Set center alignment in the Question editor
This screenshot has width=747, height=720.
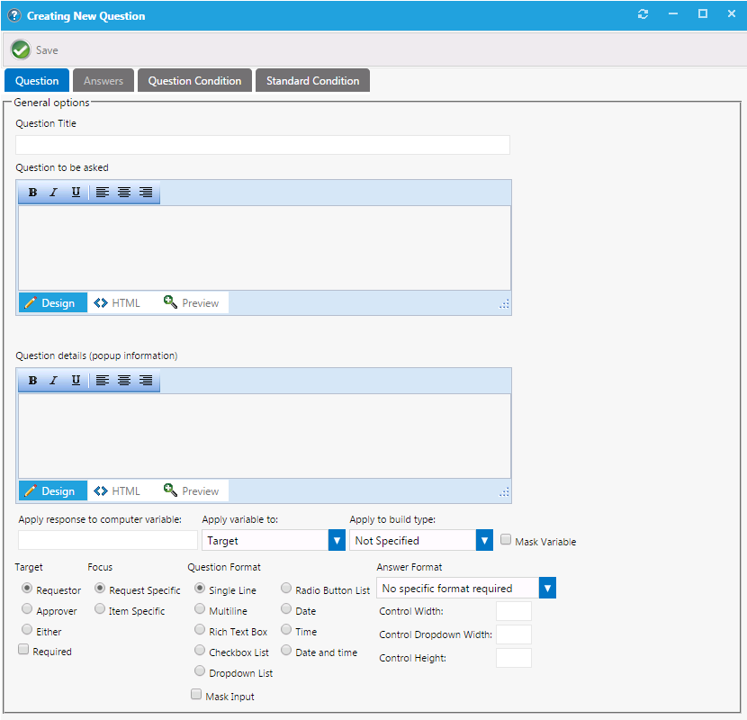click(124, 192)
